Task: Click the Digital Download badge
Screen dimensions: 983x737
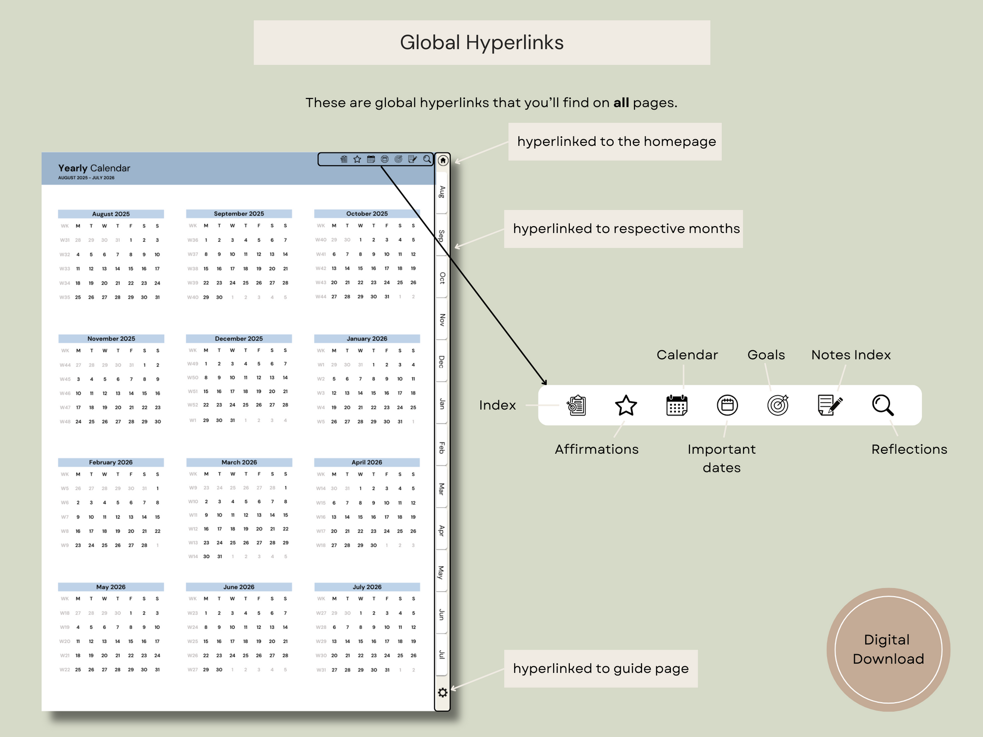Action: coord(890,650)
